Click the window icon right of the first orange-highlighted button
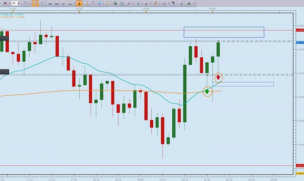The width and height of the screenshot is (304, 181). pyautogui.click(x=42, y=3)
